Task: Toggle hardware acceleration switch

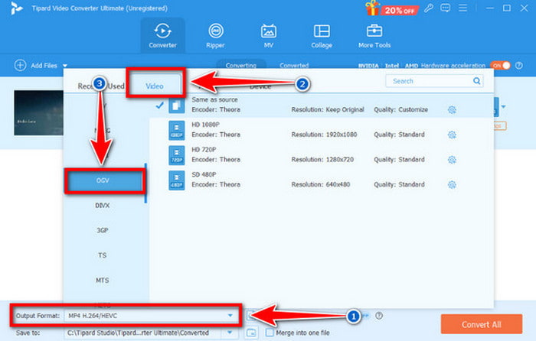Action: pyautogui.click(x=500, y=65)
